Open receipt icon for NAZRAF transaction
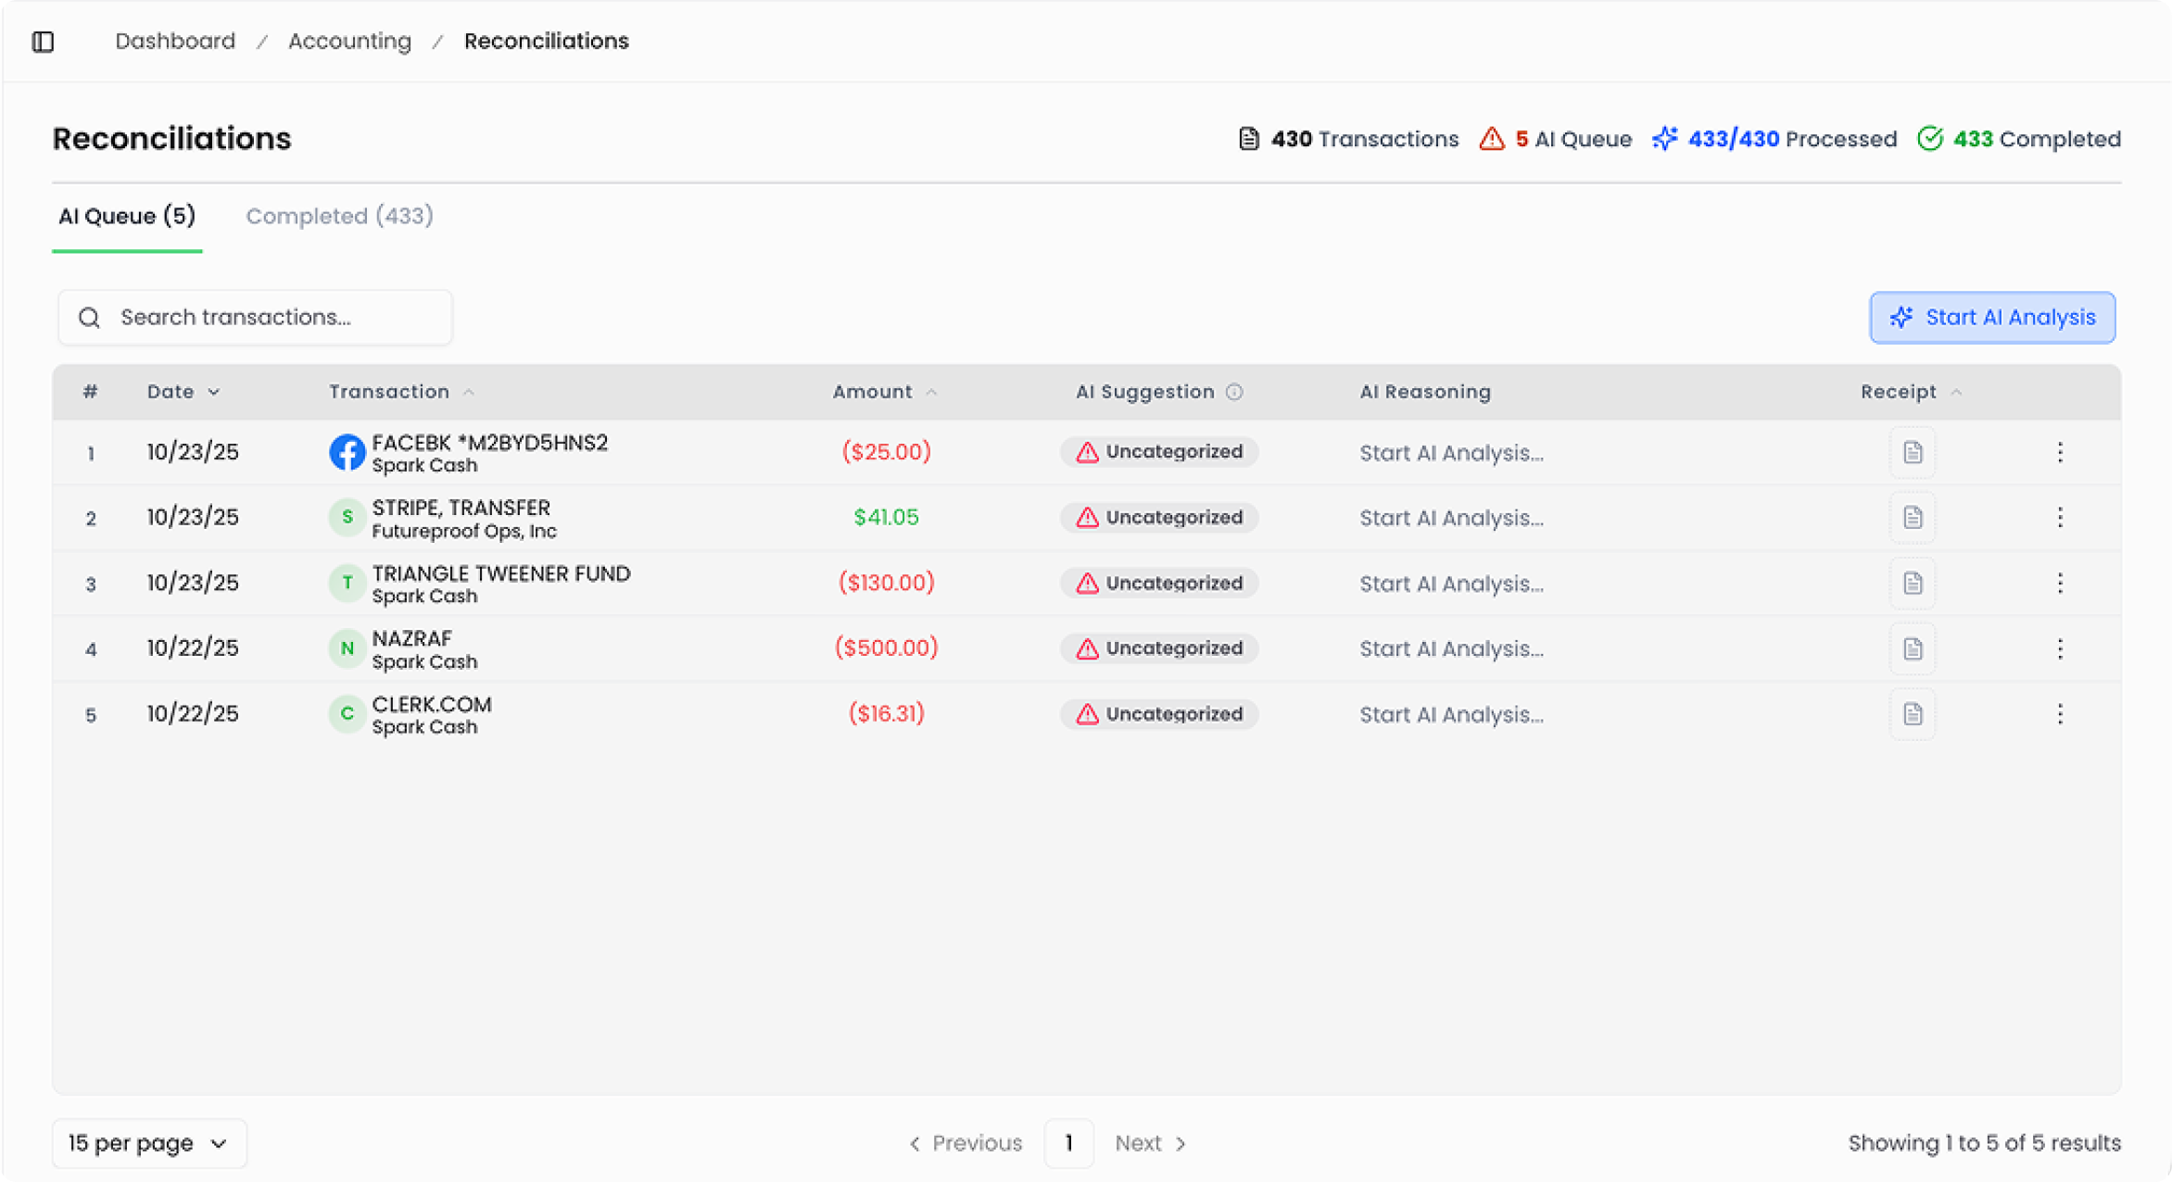 [1912, 648]
